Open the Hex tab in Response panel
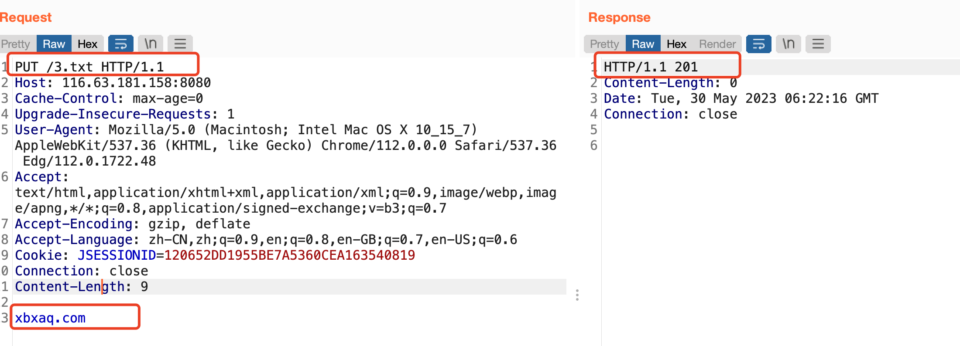Viewport: 960px width, 346px height. [x=676, y=44]
